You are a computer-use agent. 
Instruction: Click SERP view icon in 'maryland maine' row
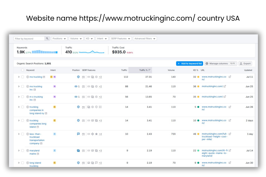(83, 151)
